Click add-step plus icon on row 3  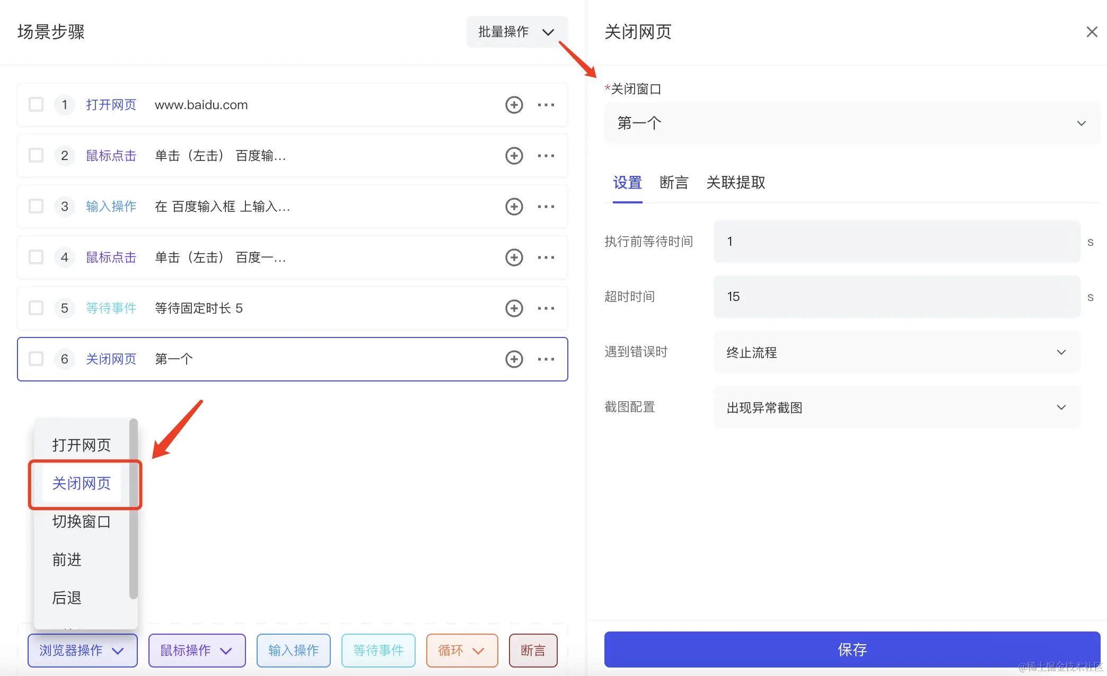click(x=514, y=207)
